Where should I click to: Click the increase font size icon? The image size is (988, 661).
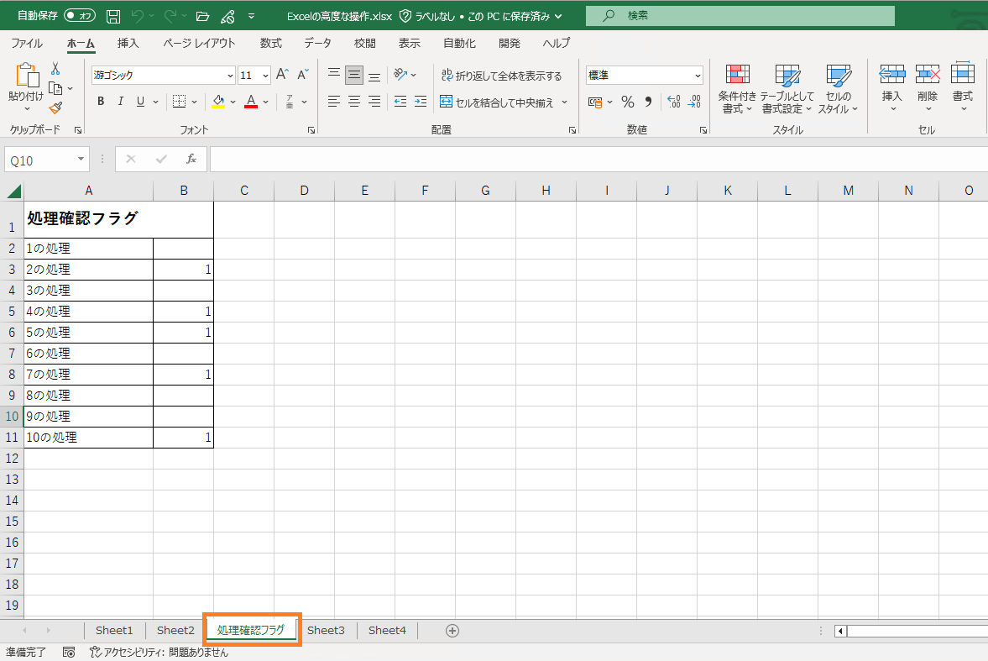coord(283,75)
